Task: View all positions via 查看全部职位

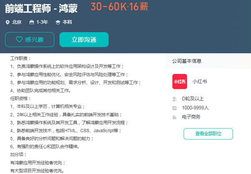Action: tap(208, 134)
